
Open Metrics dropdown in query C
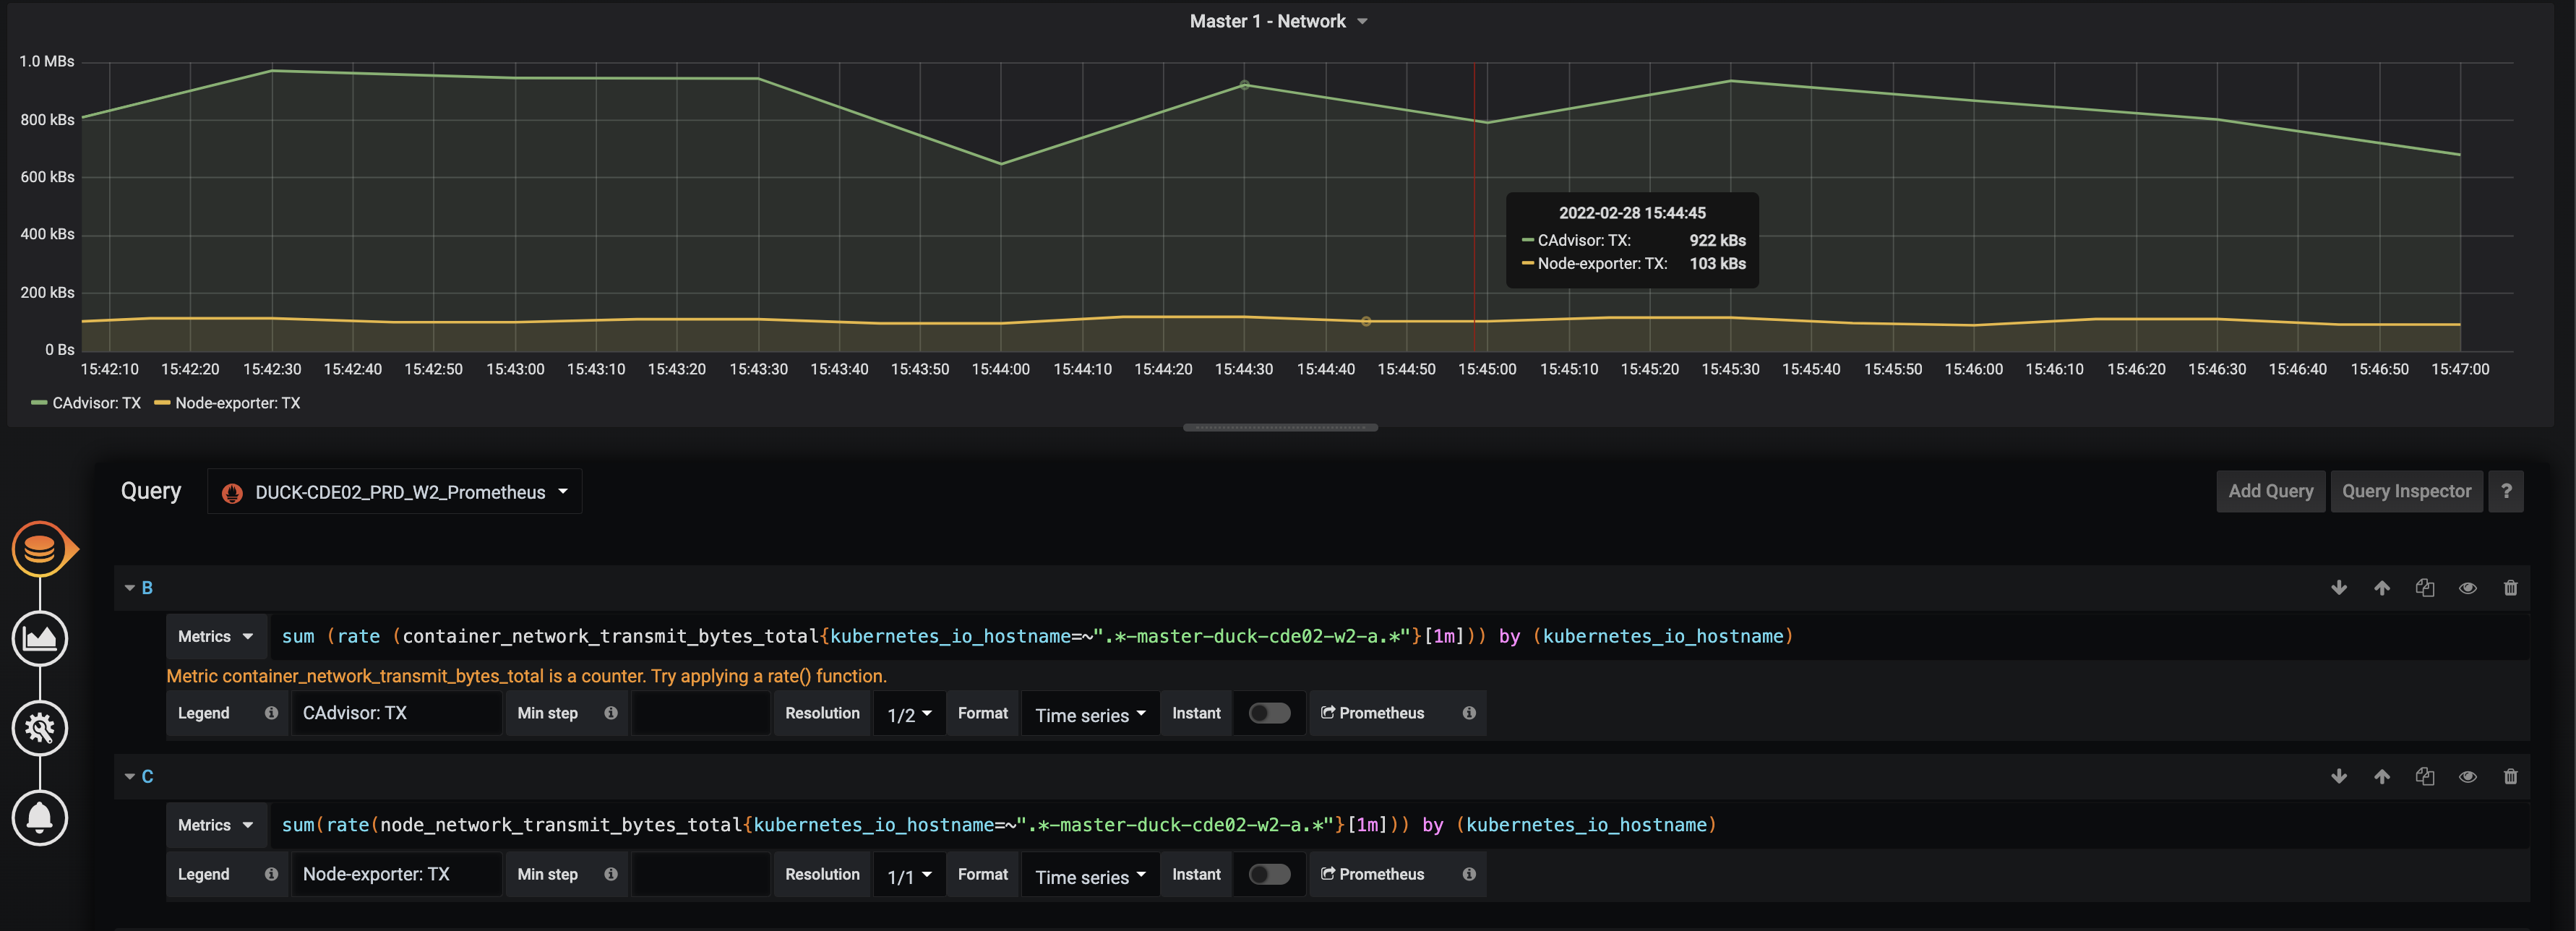click(216, 826)
